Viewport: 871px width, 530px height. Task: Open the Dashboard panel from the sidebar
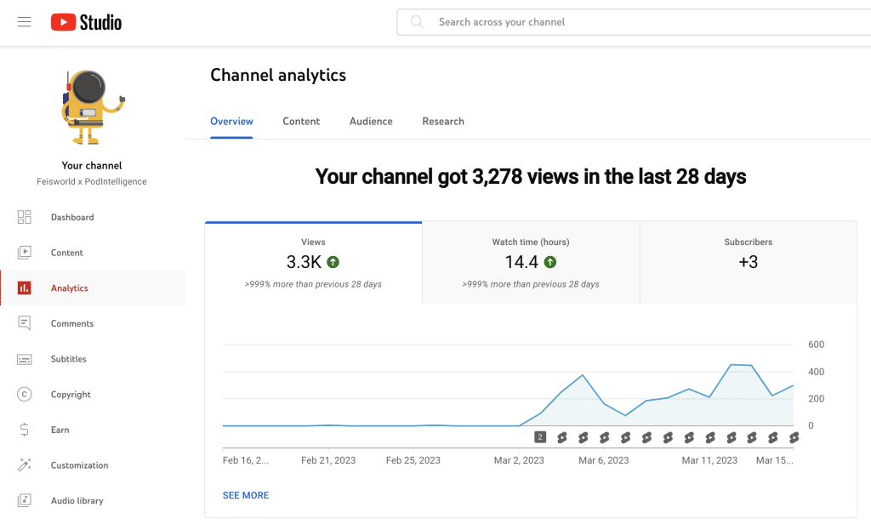click(24, 217)
